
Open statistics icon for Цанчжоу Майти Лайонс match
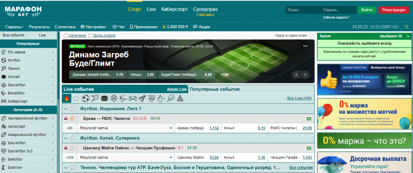click(66, 148)
